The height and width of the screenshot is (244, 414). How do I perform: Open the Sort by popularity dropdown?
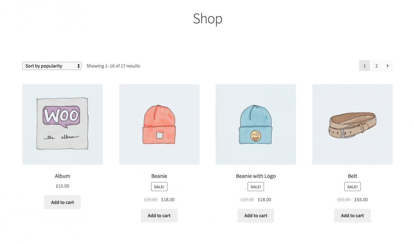[x=52, y=66]
